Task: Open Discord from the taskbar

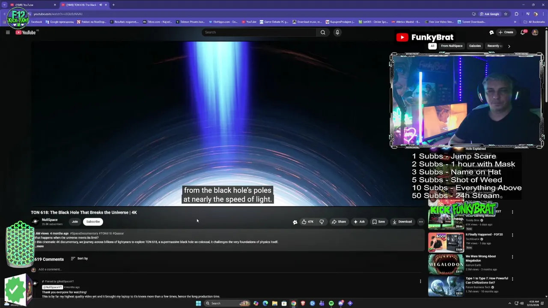Action: pyautogui.click(x=341, y=303)
